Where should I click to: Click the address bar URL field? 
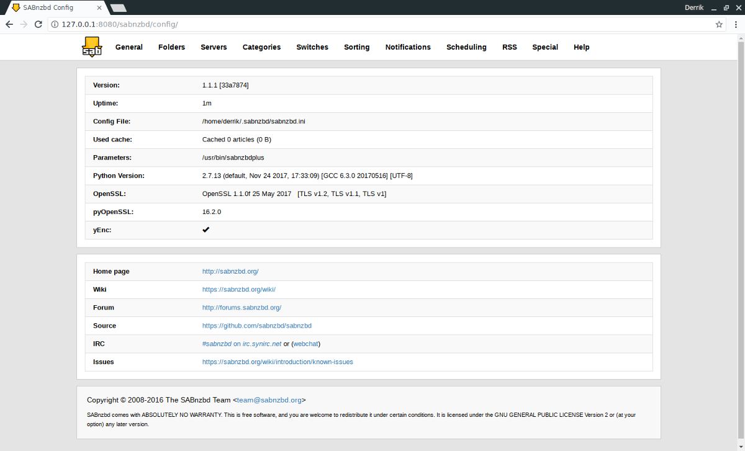click(385, 24)
